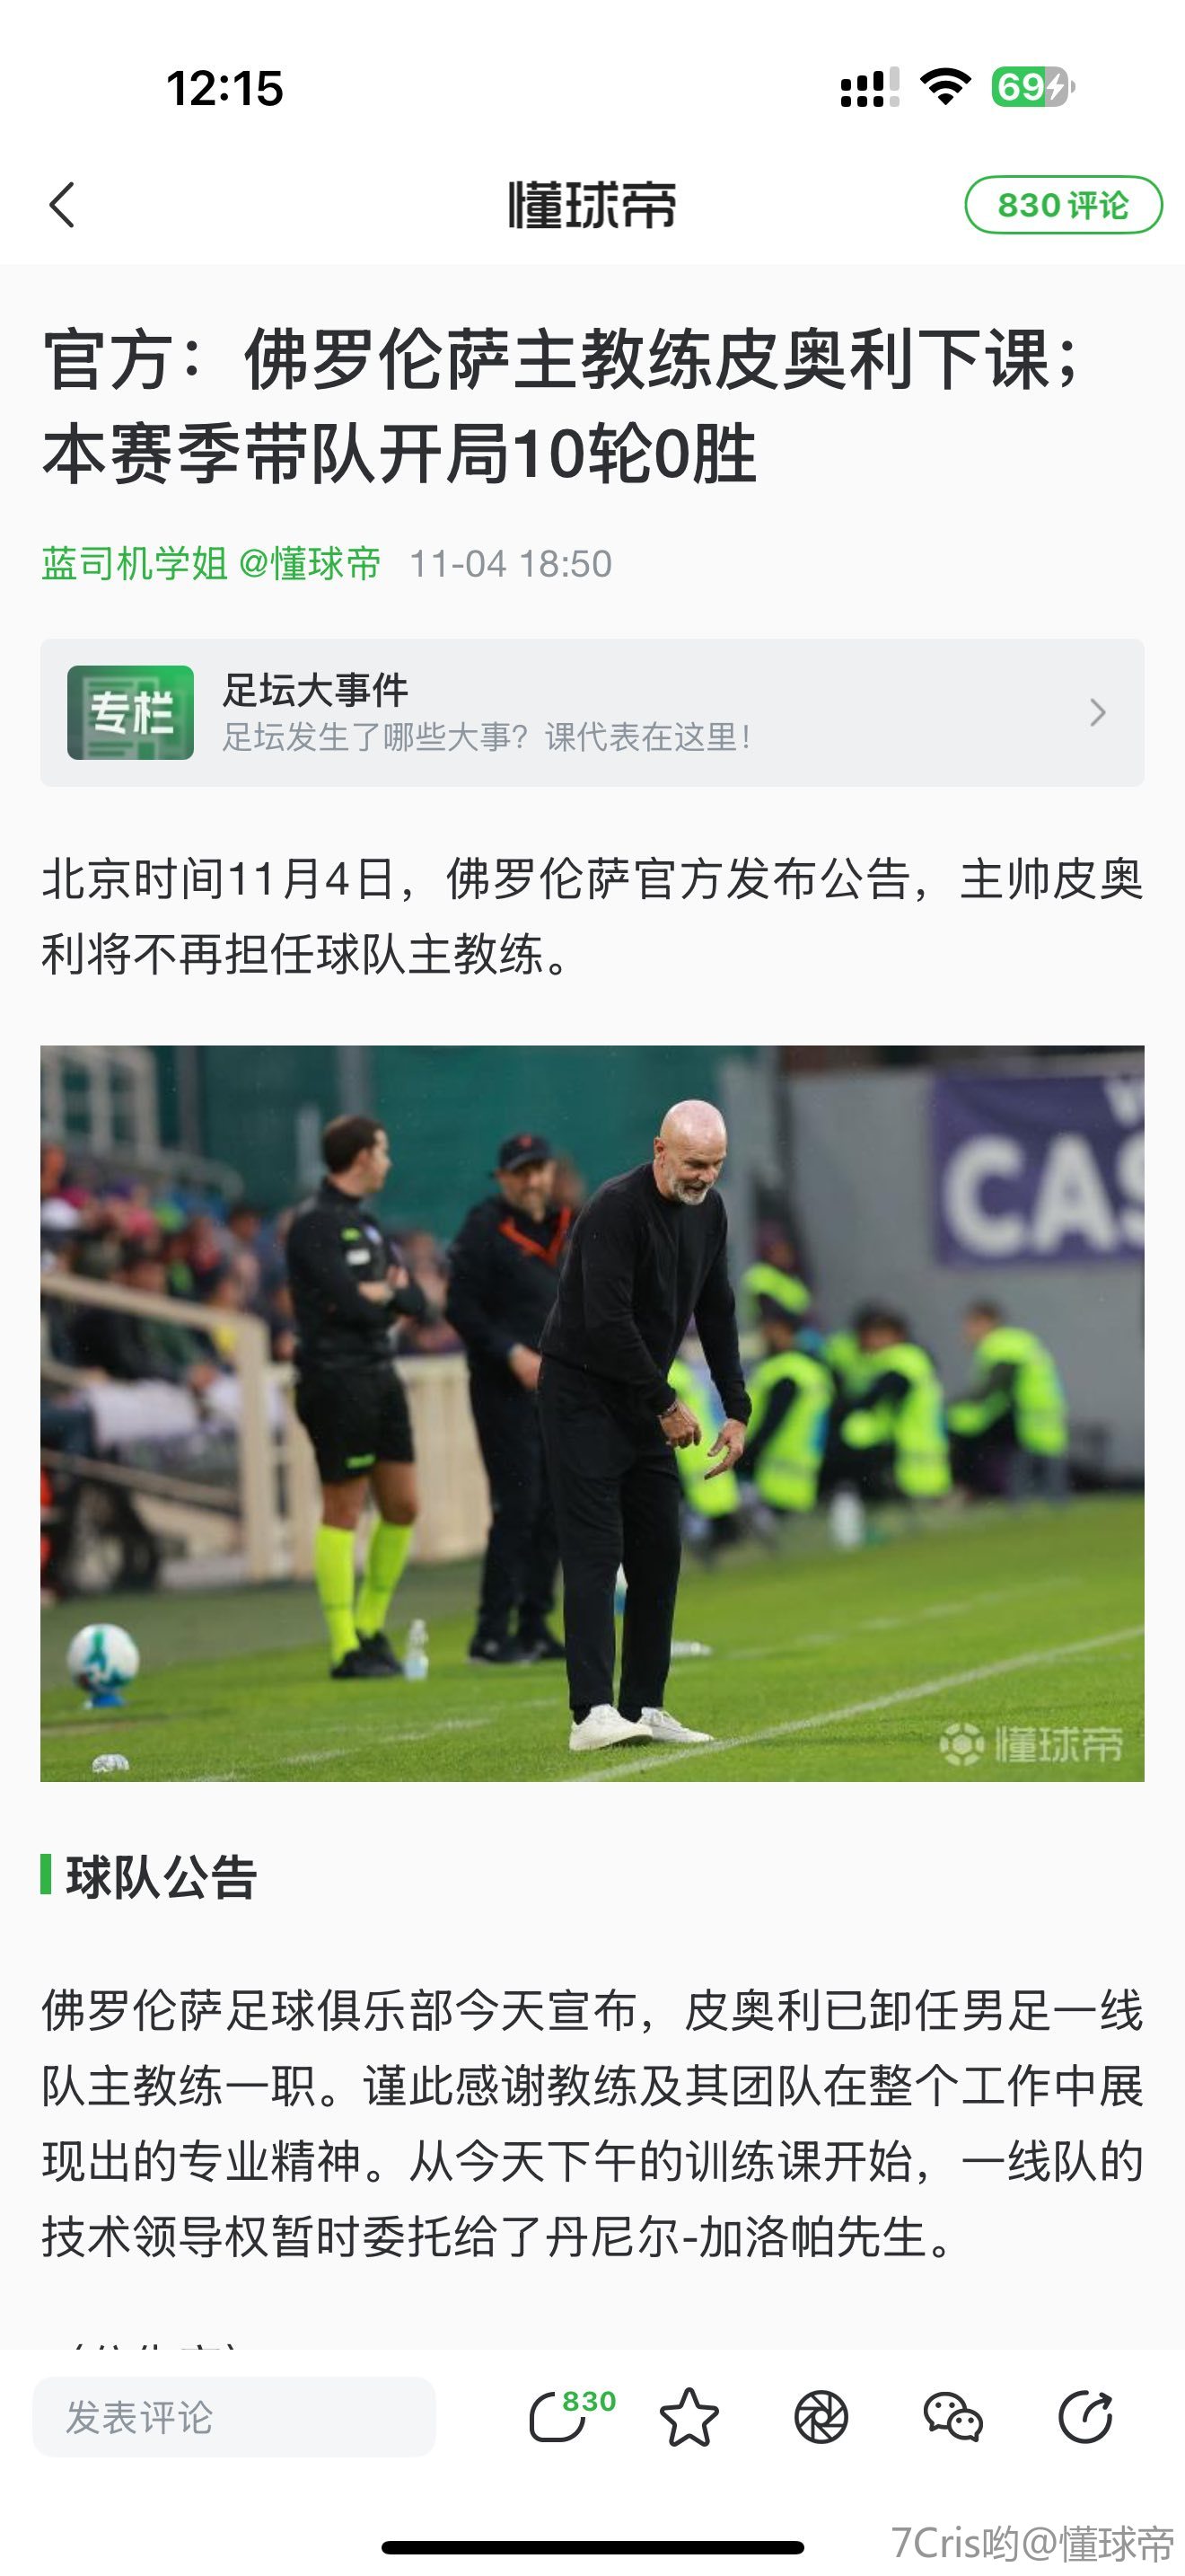Expand the 足坛大事件 card chevron arrow

(1098, 712)
